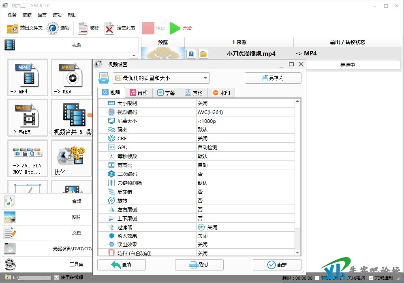Expand the 音频 category in left panel

point(47,201)
